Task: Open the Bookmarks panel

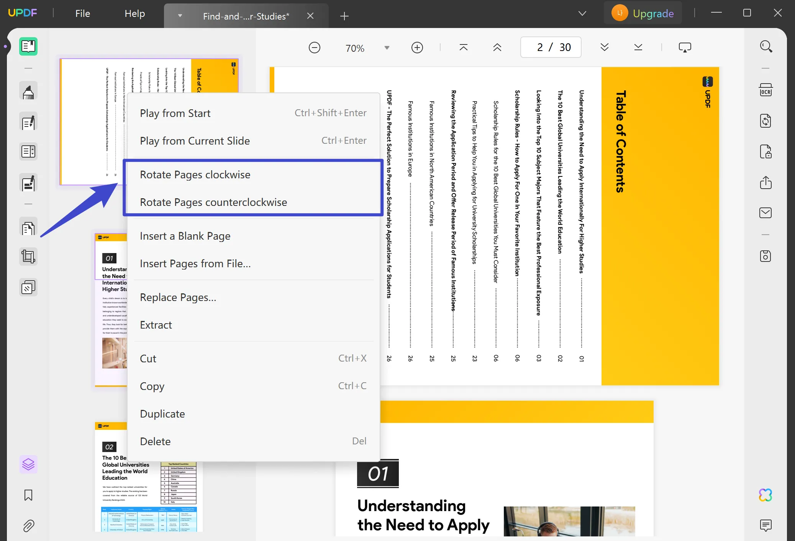Action: [28, 495]
